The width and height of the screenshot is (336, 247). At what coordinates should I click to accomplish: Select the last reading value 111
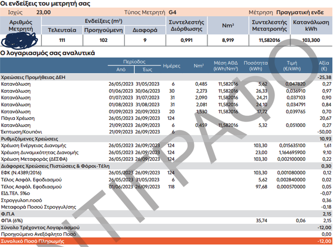(62, 40)
